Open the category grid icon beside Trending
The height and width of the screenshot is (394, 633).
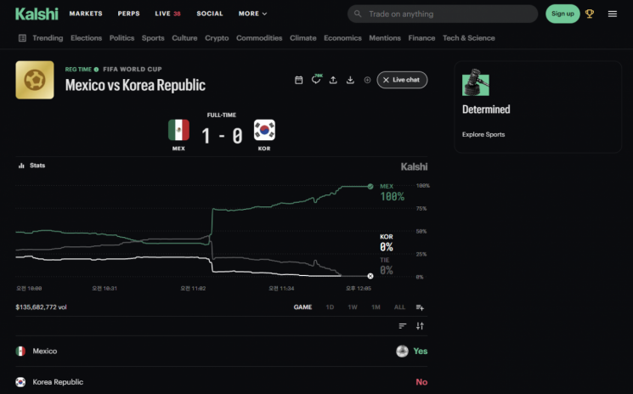(22, 38)
